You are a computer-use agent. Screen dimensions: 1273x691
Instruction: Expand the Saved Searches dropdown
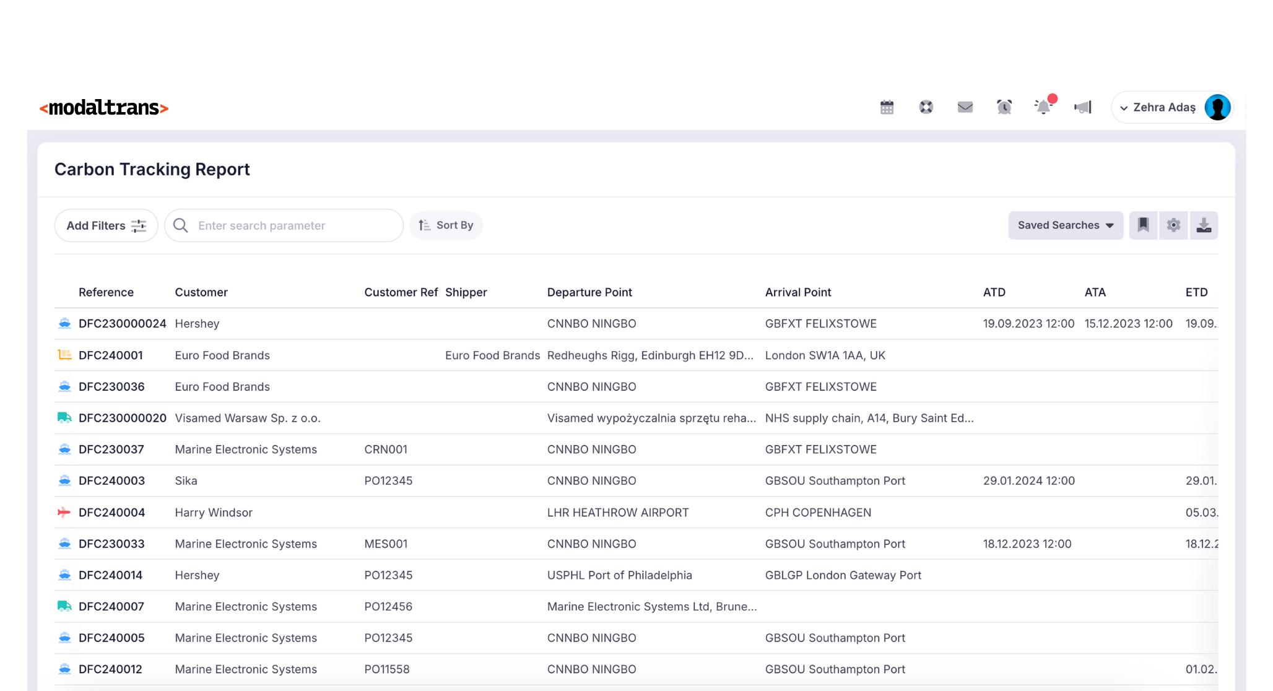[1065, 225]
